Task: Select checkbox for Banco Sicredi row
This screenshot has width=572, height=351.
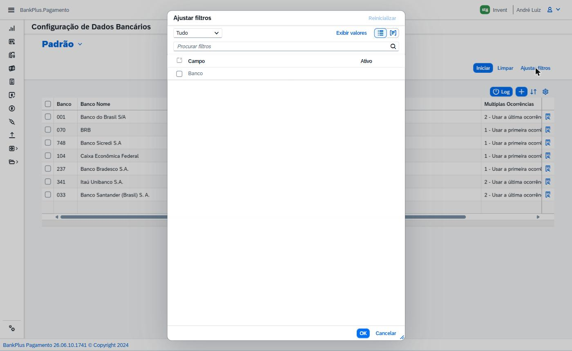Action: pyautogui.click(x=48, y=143)
